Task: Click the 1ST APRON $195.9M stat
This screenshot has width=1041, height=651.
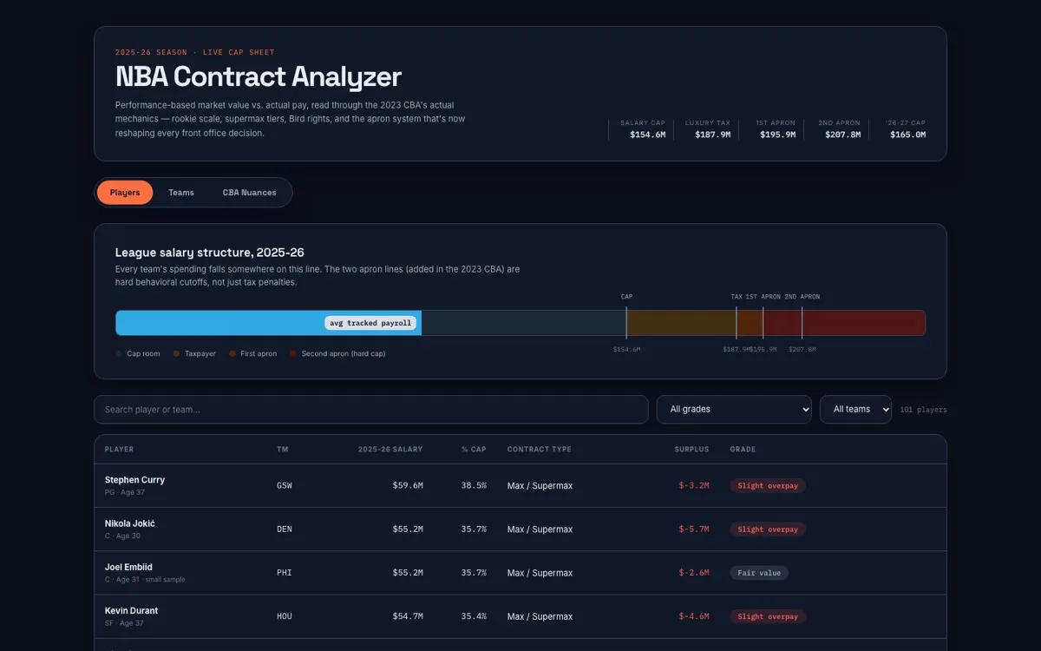Action: click(776, 129)
